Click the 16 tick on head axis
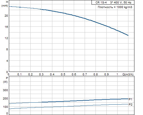The image size is (143, 115). click(6, 27)
